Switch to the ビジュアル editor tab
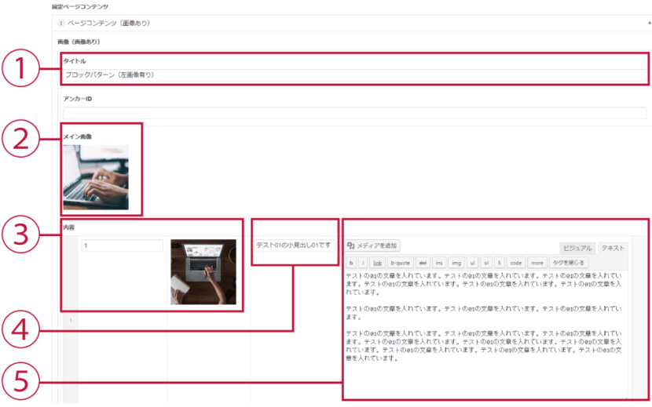 click(x=577, y=247)
